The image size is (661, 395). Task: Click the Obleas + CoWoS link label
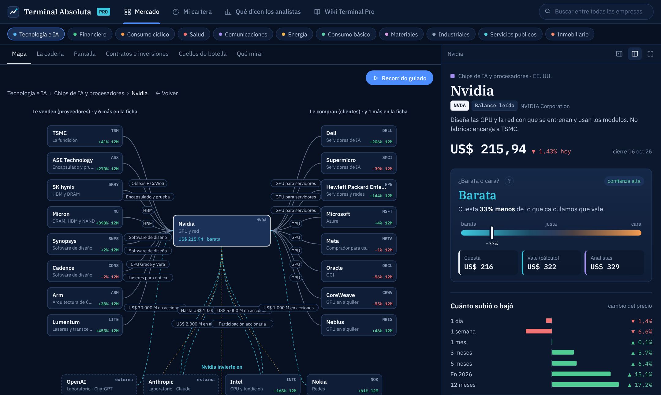tap(148, 183)
